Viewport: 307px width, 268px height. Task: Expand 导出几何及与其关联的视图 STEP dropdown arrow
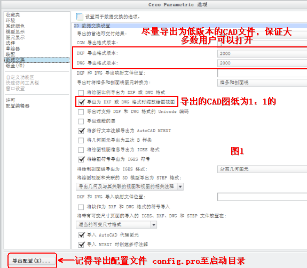[180, 186]
